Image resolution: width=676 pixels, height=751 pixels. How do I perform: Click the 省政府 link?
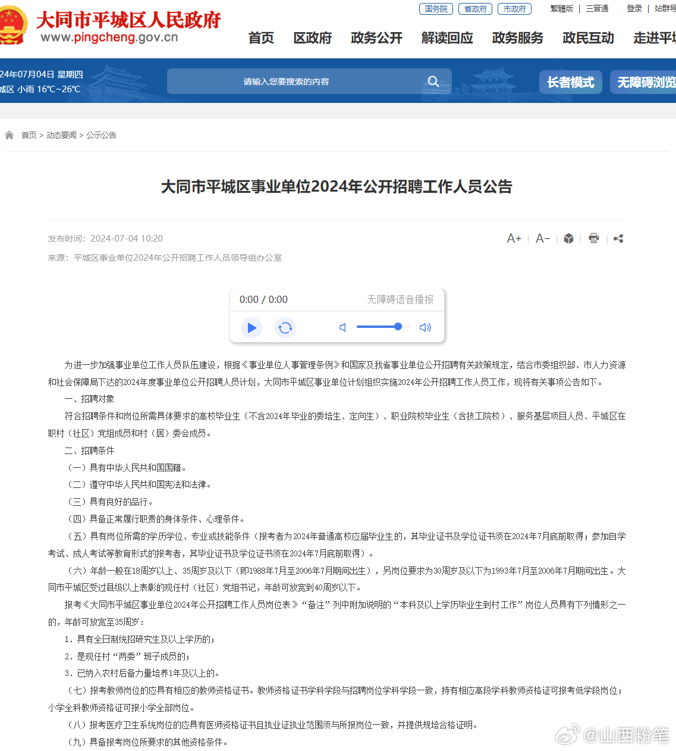click(476, 9)
